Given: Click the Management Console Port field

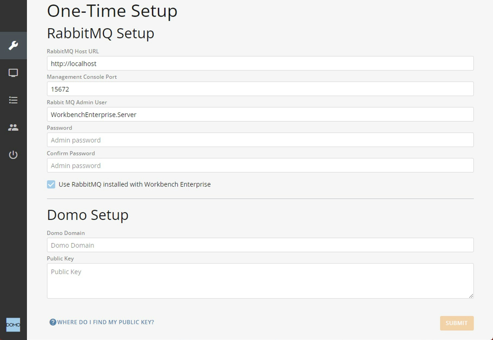Looking at the screenshot, I should click(x=260, y=89).
